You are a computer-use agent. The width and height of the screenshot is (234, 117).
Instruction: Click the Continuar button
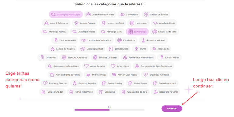pos(172,109)
